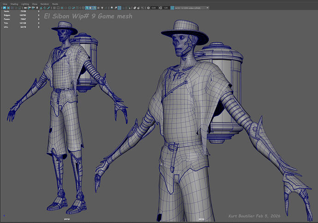318x223 pixels.
Task: Click the exposure icon in panel toolbar
Action: click(x=147, y=8)
